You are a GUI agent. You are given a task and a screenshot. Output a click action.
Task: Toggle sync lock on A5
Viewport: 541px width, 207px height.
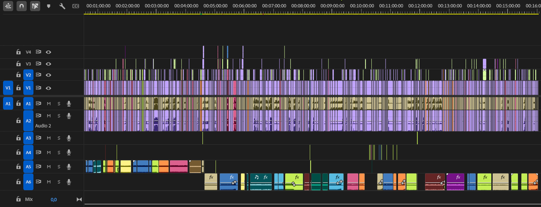click(39, 167)
